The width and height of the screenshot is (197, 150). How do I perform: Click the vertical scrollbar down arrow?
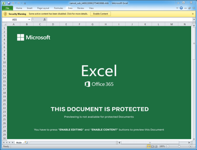194,139
